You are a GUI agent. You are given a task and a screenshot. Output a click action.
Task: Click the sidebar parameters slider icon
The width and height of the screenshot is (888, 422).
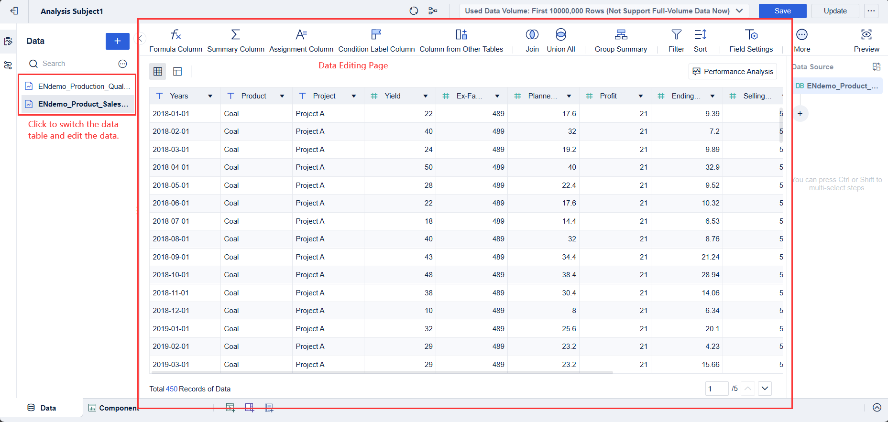click(x=8, y=65)
